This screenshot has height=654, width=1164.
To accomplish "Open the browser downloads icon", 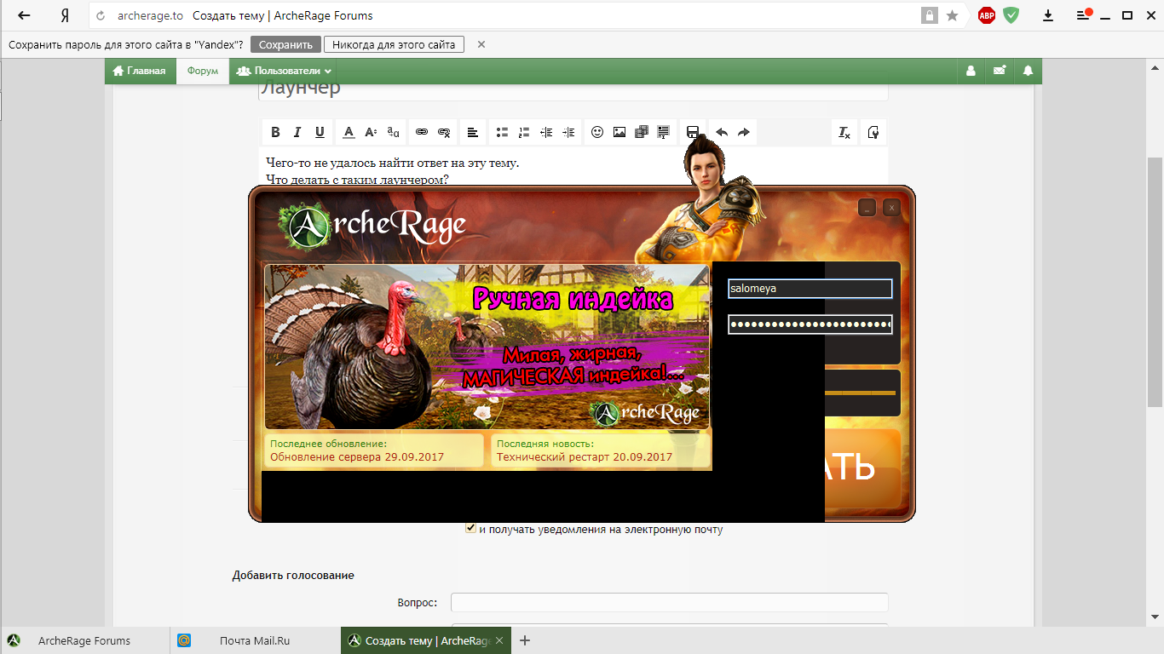I will pyautogui.click(x=1048, y=15).
